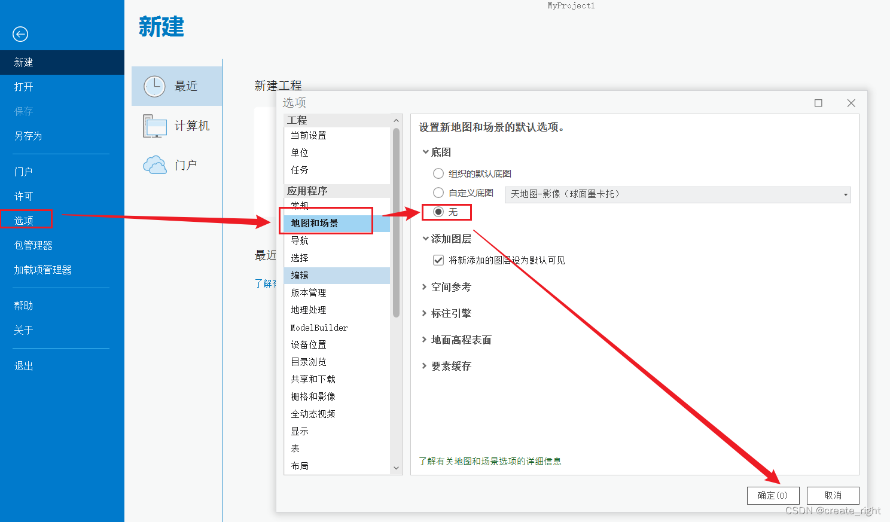Viewport: 890px width, 522px height.
Task: Select 地理处理 in options list
Action: [337, 310]
